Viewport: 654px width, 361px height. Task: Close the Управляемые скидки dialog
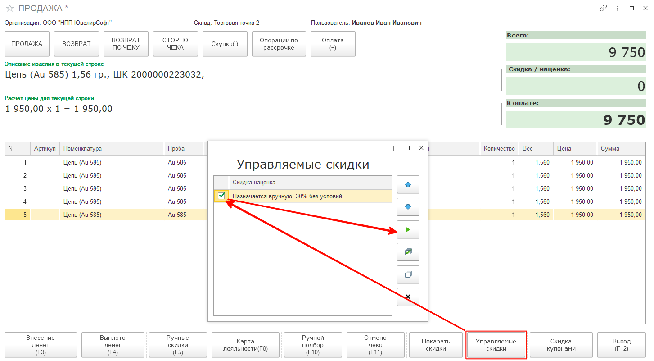coord(421,148)
